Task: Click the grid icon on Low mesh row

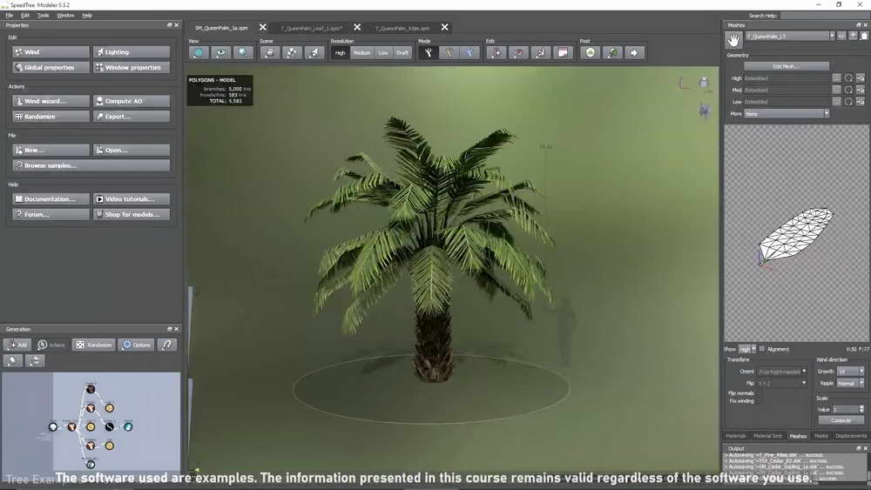Action: click(861, 102)
